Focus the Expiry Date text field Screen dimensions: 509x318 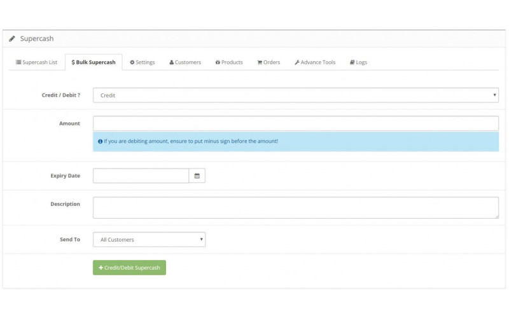point(141,176)
